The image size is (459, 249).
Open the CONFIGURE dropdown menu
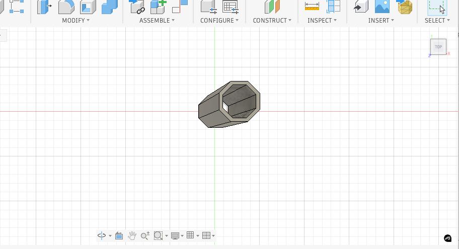219,21
